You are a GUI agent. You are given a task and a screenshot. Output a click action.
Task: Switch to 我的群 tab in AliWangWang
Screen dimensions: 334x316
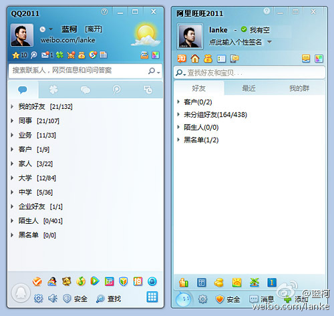point(299,88)
